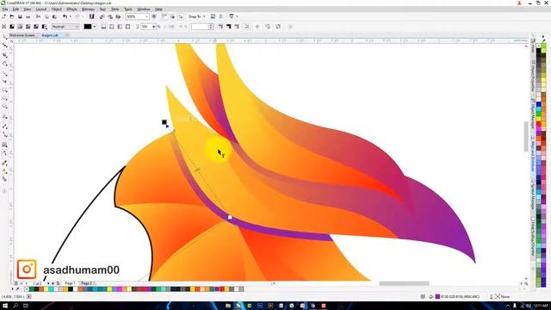Click the Object menu
551x310 pixels.
click(57, 9)
